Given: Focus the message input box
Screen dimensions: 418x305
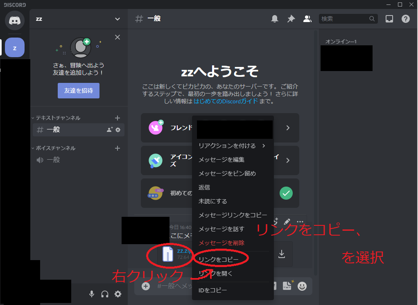Looking at the screenshot, I should pyautogui.click(x=175, y=286).
